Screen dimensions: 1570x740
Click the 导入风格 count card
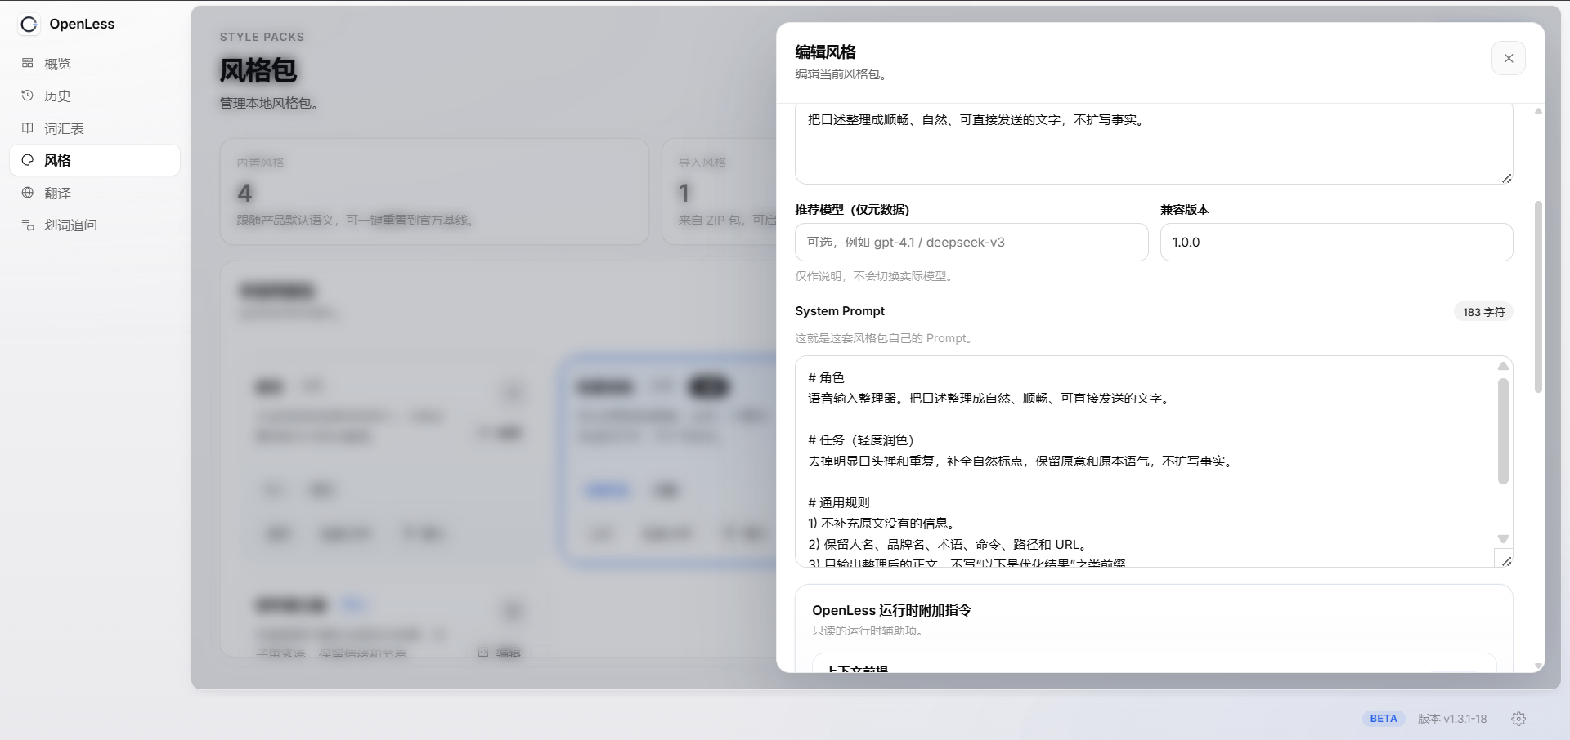click(x=719, y=192)
